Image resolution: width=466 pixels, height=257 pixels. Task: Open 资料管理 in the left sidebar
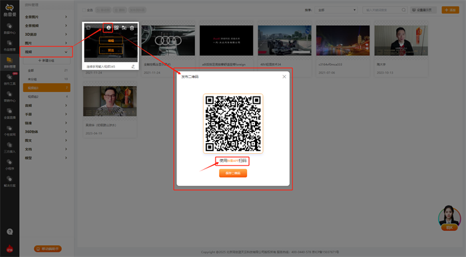(9, 63)
